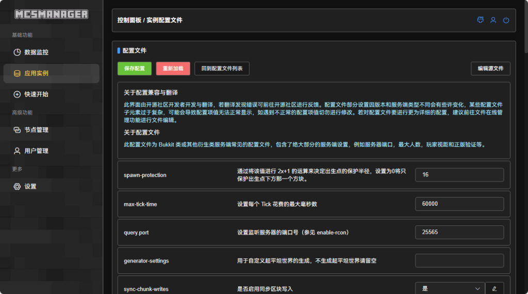The image size is (528, 294).
Task: Click the 快速开始 plus circle icon
Action: pyautogui.click(x=17, y=94)
